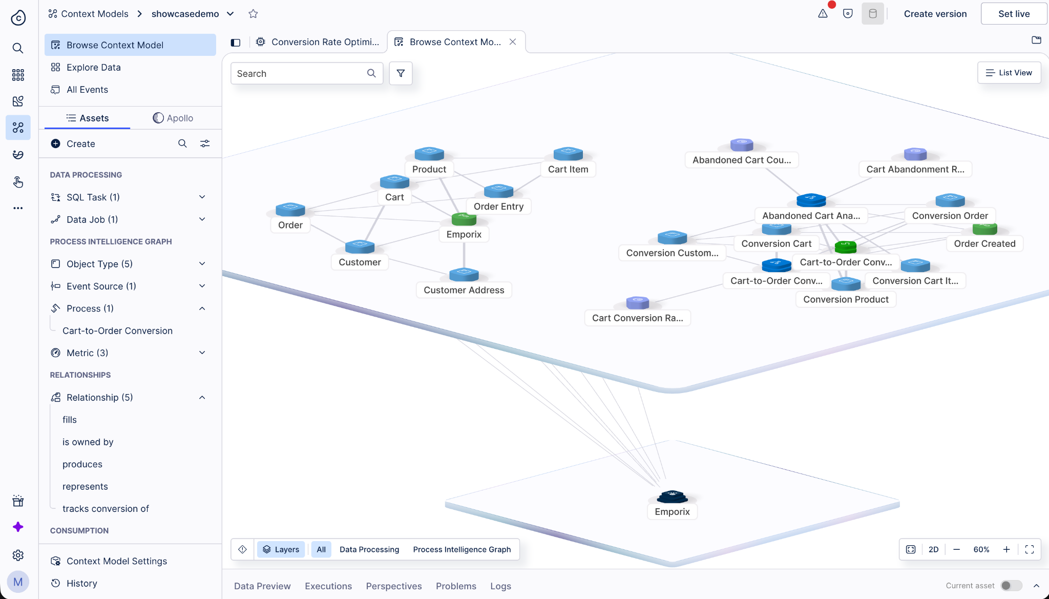Open the showcasedemo dropdown chevron
1049x599 pixels.
point(230,14)
